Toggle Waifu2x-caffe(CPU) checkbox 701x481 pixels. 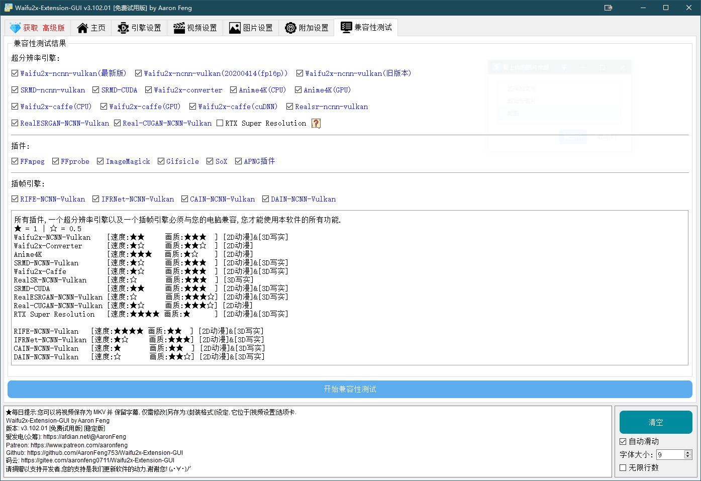coord(15,107)
